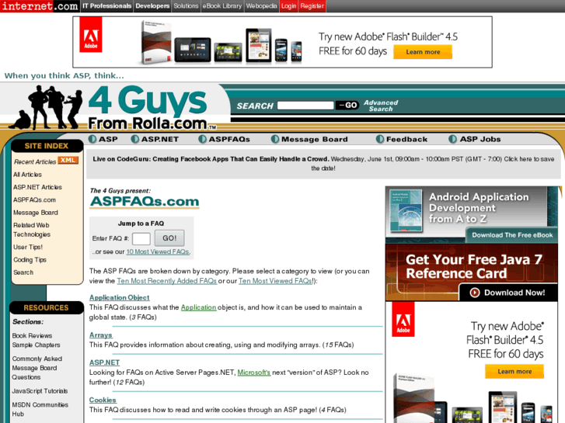565x423 pixels.
Task: Click the search GO button
Action: click(347, 105)
